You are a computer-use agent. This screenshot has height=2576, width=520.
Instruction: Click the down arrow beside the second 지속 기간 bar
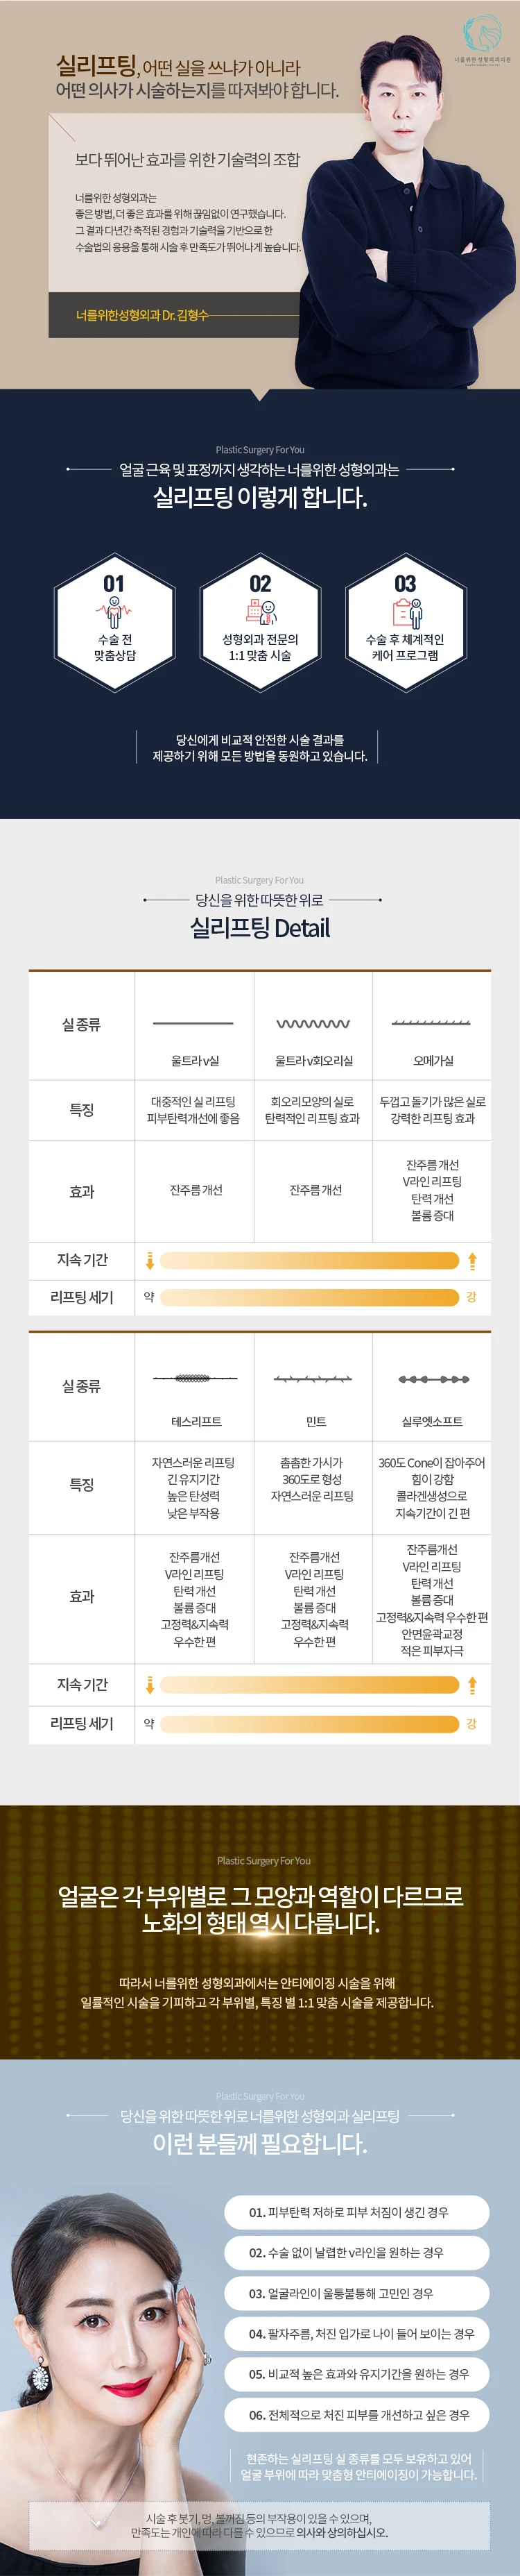(150, 1685)
